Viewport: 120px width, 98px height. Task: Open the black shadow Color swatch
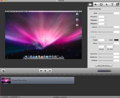click(116, 40)
